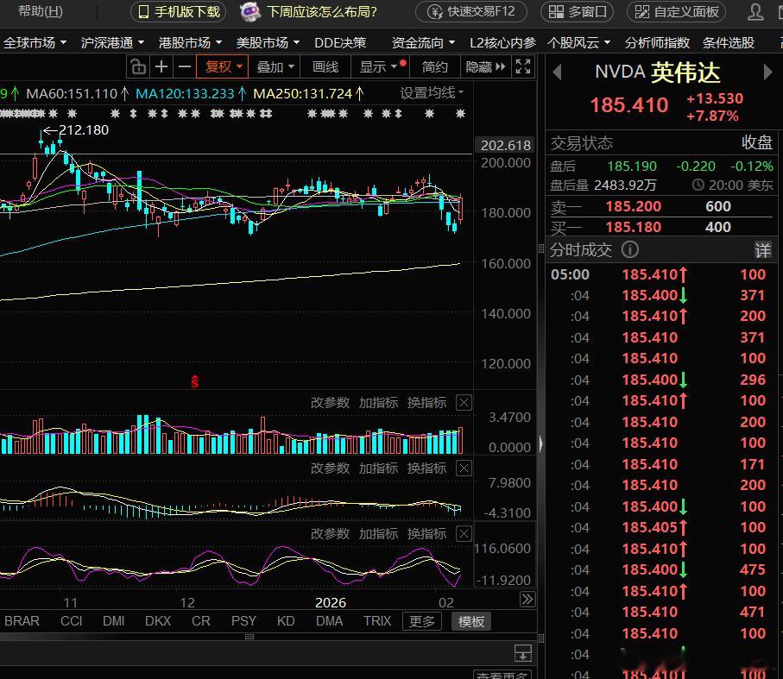The width and height of the screenshot is (783, 679).
Task: Click 加指标 on the volume panel
Action: pyautogui.click(x=378, y=403)
